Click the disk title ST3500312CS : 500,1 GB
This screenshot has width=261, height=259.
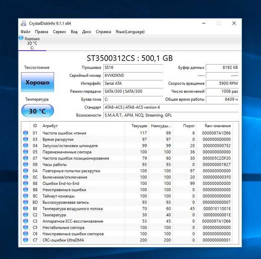[130, 58]
